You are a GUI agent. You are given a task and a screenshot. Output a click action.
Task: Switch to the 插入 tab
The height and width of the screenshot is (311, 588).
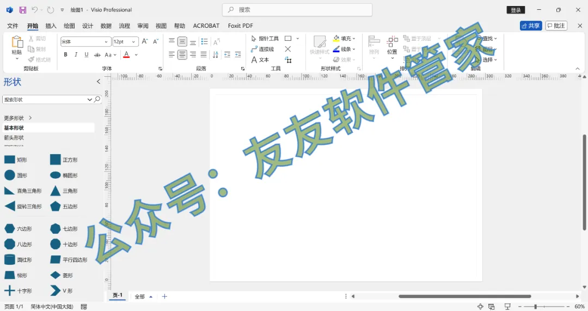tap(51, 26)
